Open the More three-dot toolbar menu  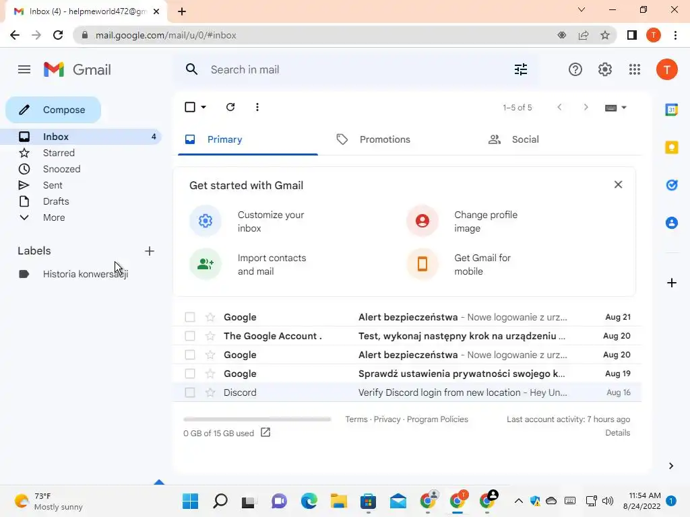tap(257, 107)
